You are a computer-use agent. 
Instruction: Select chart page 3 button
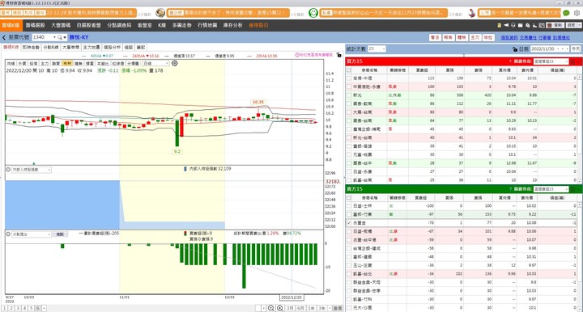(18, 308)
